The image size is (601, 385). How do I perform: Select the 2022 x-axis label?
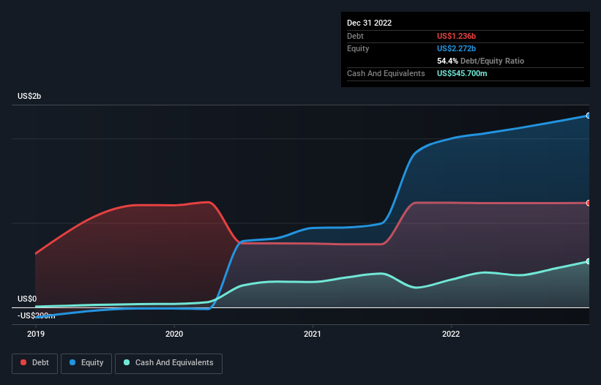[451, 334]
